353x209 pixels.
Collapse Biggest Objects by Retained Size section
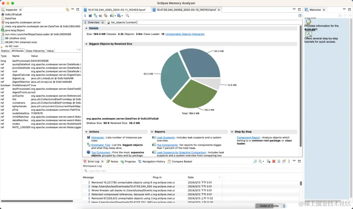tap(86, 44)
